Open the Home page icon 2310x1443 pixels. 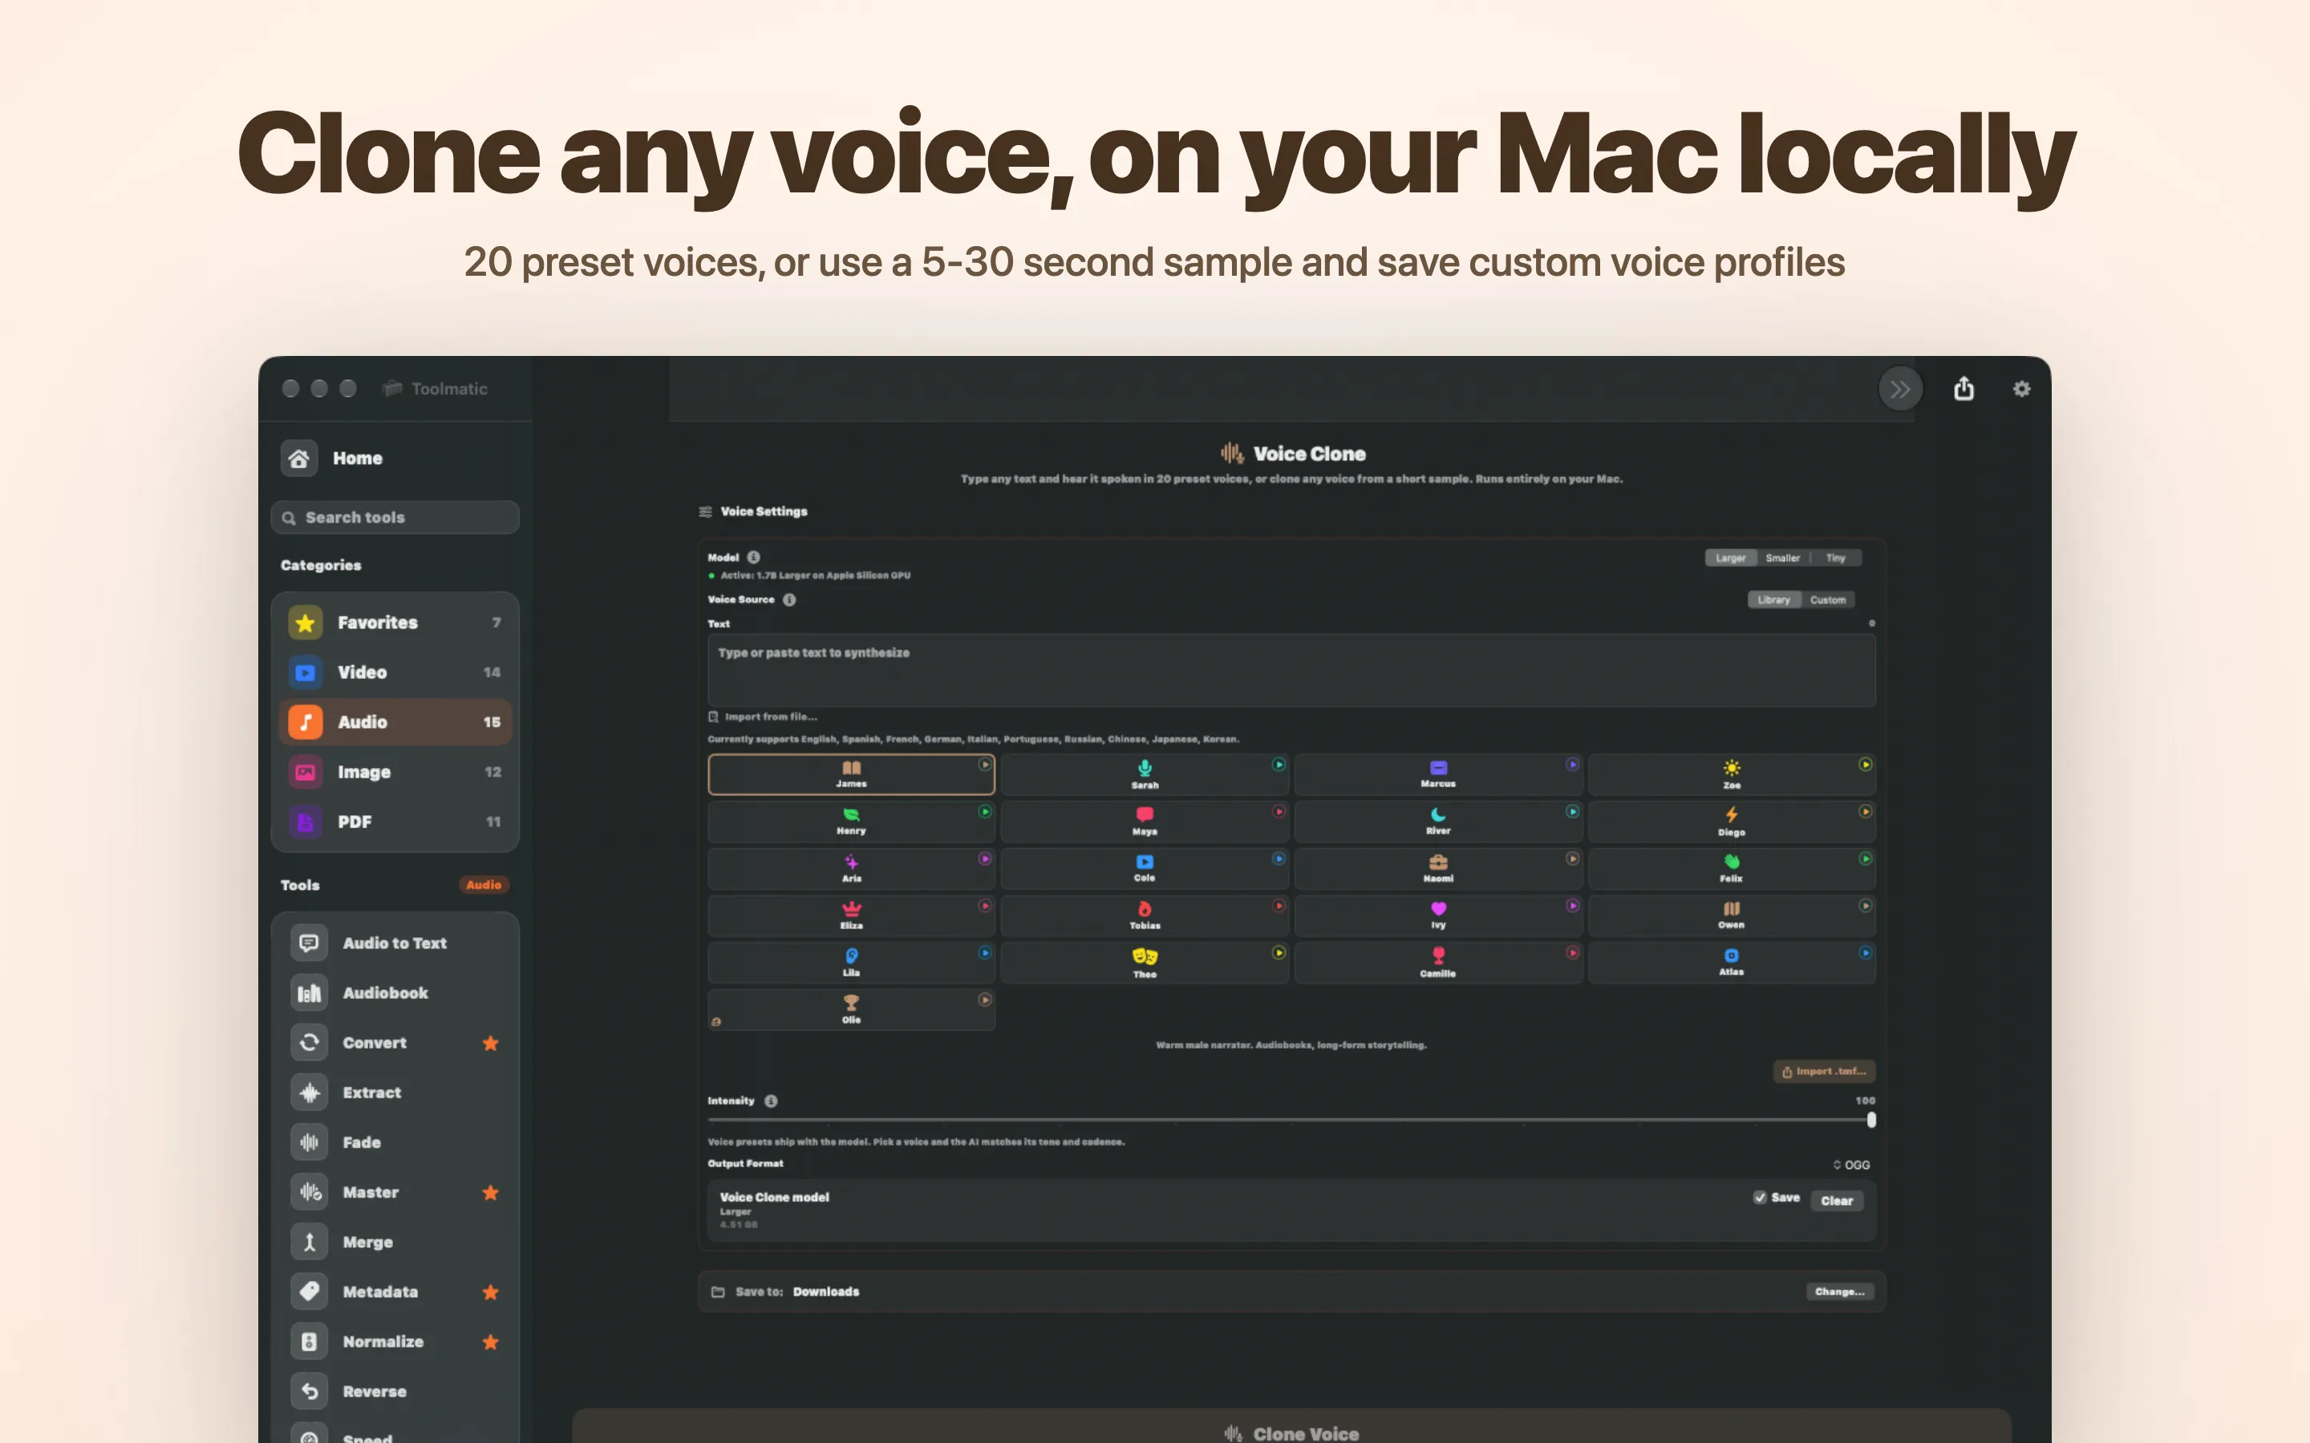point(298,458)
